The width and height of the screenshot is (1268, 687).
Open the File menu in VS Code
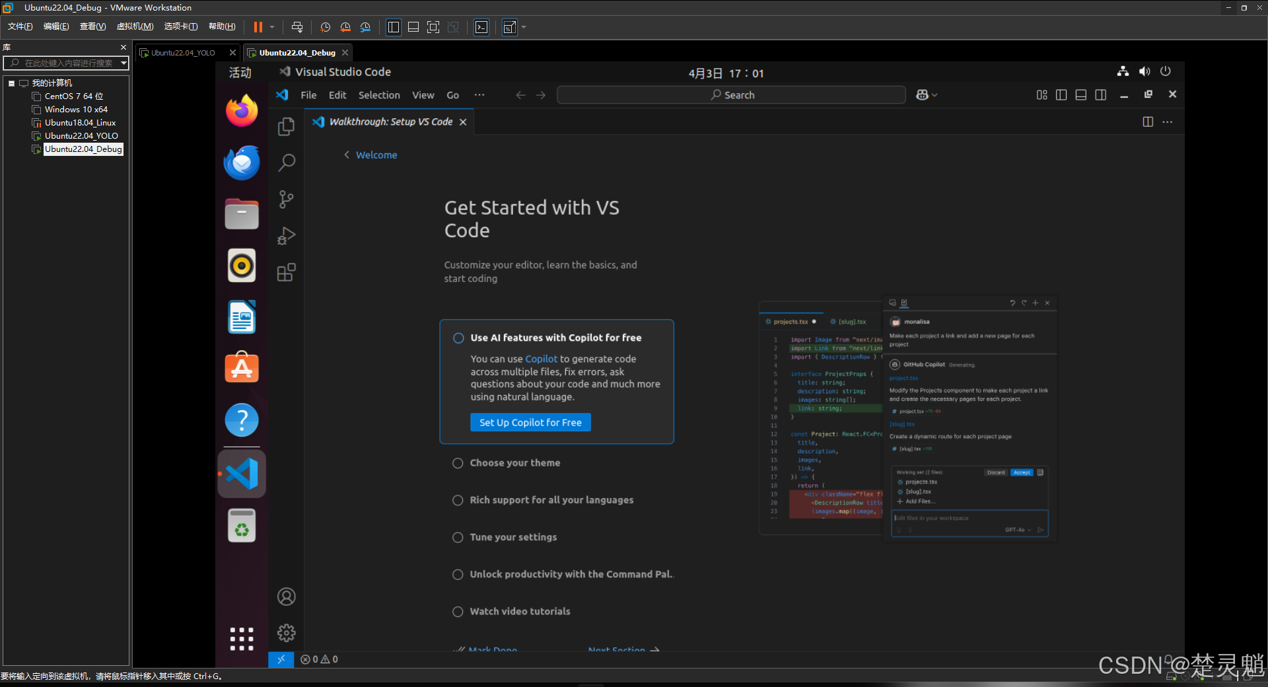308,95
